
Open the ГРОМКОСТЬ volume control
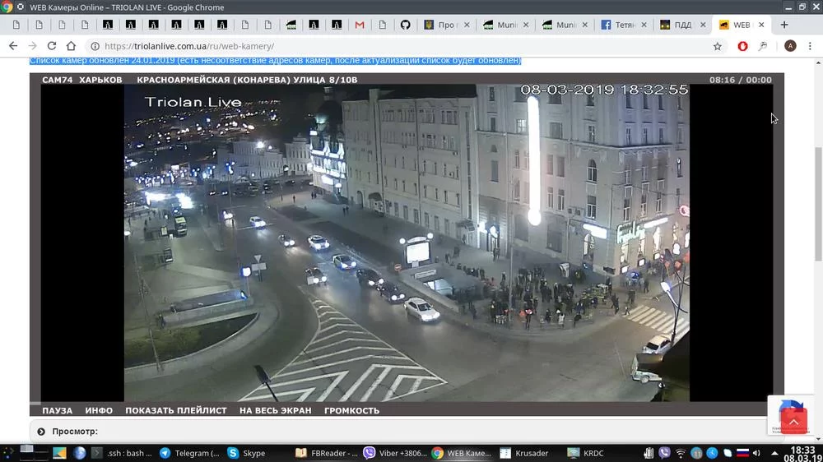[351, 411]
